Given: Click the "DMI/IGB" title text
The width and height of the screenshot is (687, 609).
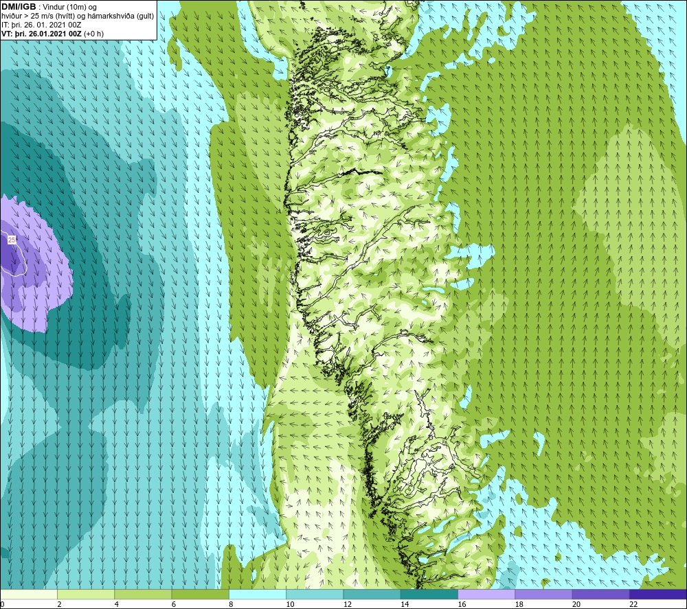Looking at the screenshot, I should pos(19,7).
